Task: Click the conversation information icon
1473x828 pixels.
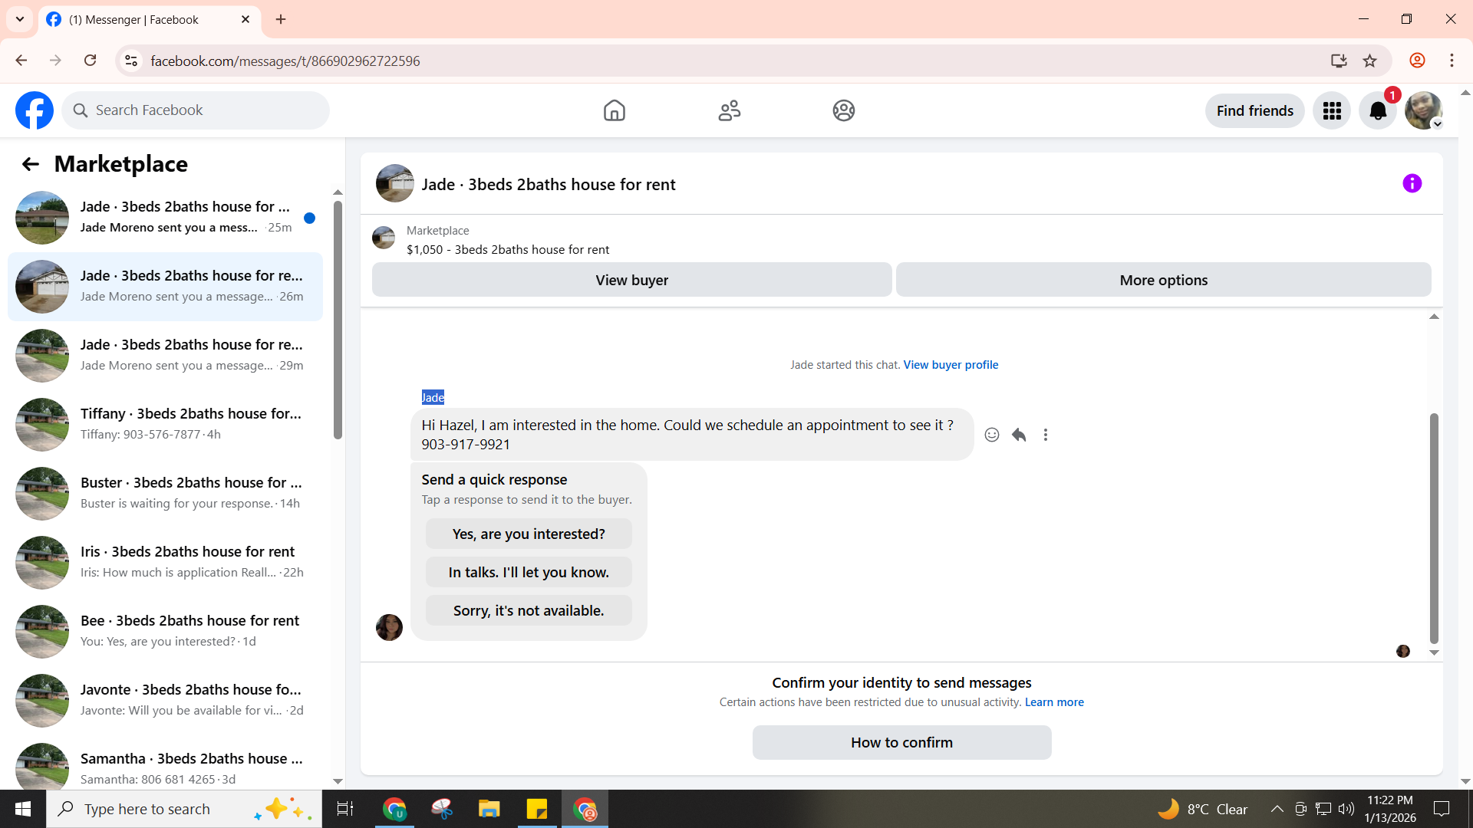Action: click(x=1412, y=183)
